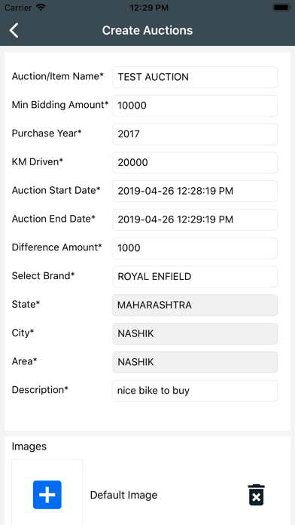The width and height of the screenshot is (295, 525).
Task: Open the Auction Start Date picker
Action: pos(195,191)
